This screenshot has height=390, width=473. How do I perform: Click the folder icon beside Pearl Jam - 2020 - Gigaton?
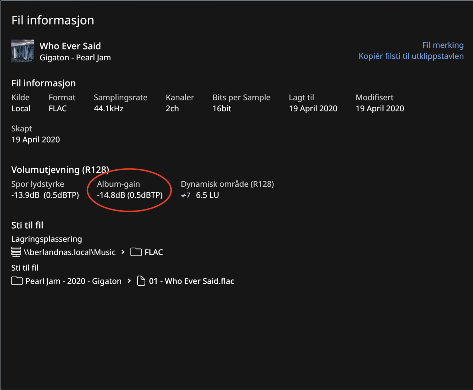[17, 281]
